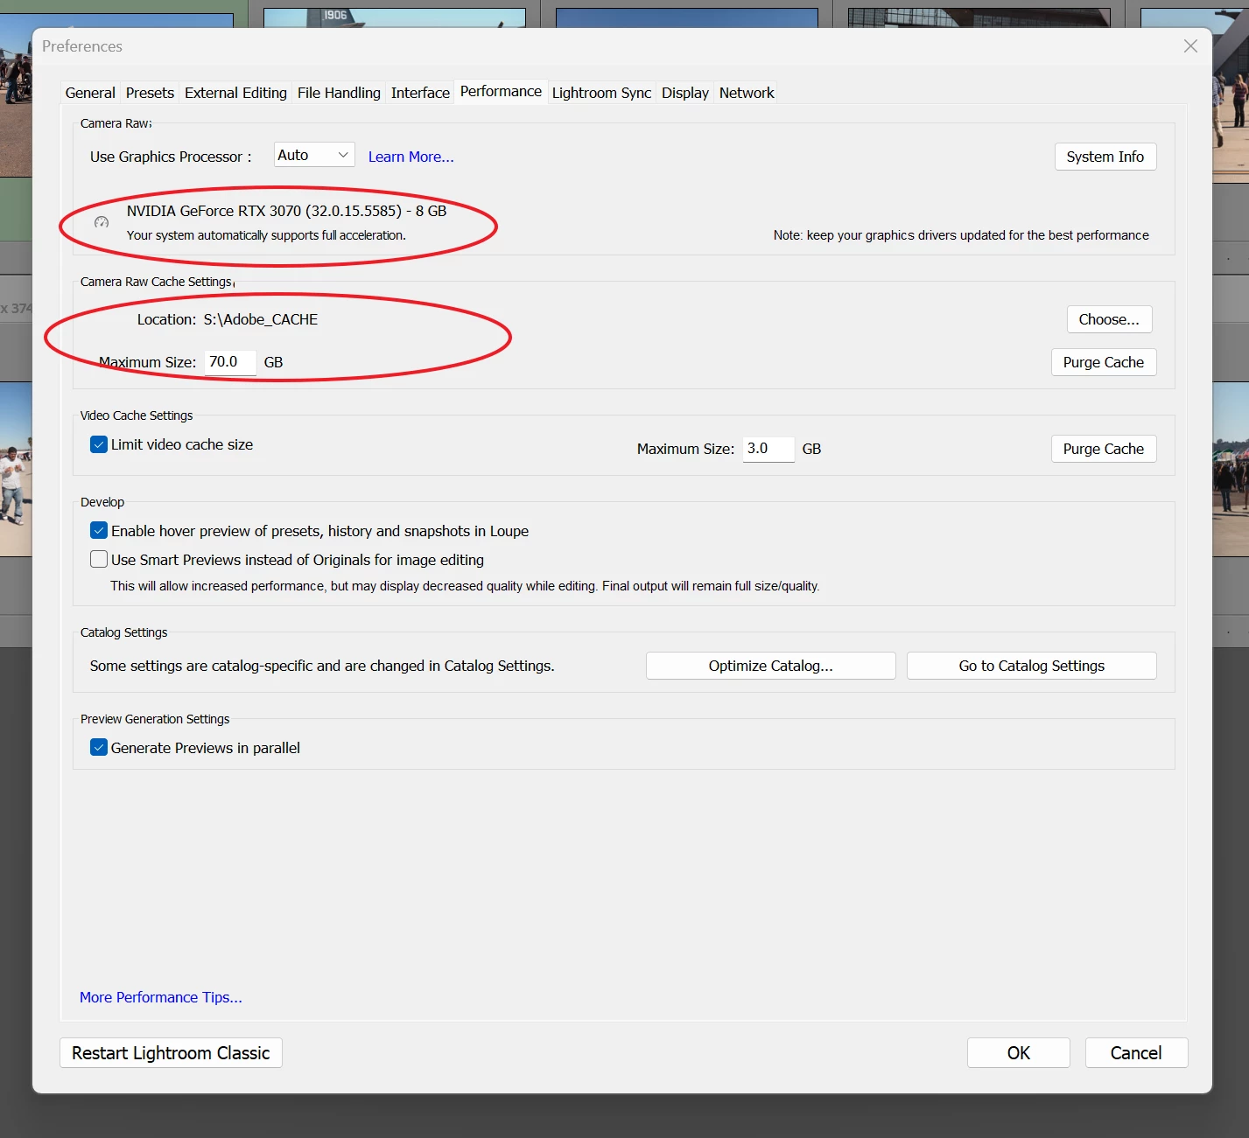Purge the Camera Raw cache
Viewport: 1249px width, 1138px height.
pyautogui.click(x=1104, y=362)
